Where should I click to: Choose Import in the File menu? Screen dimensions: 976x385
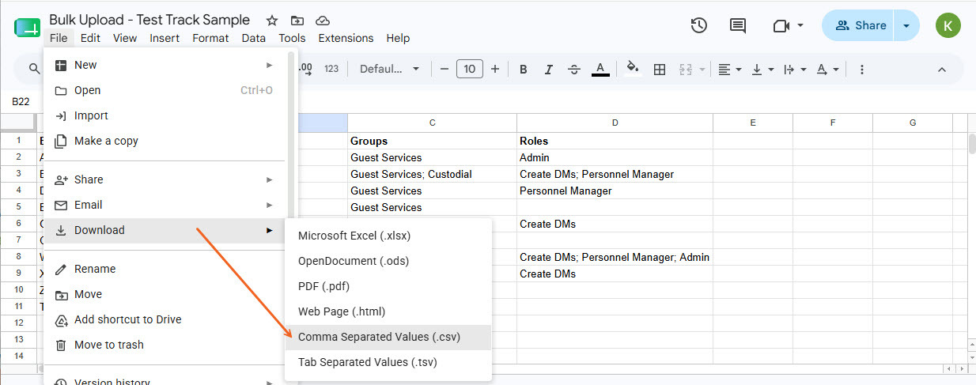[165, 115]
